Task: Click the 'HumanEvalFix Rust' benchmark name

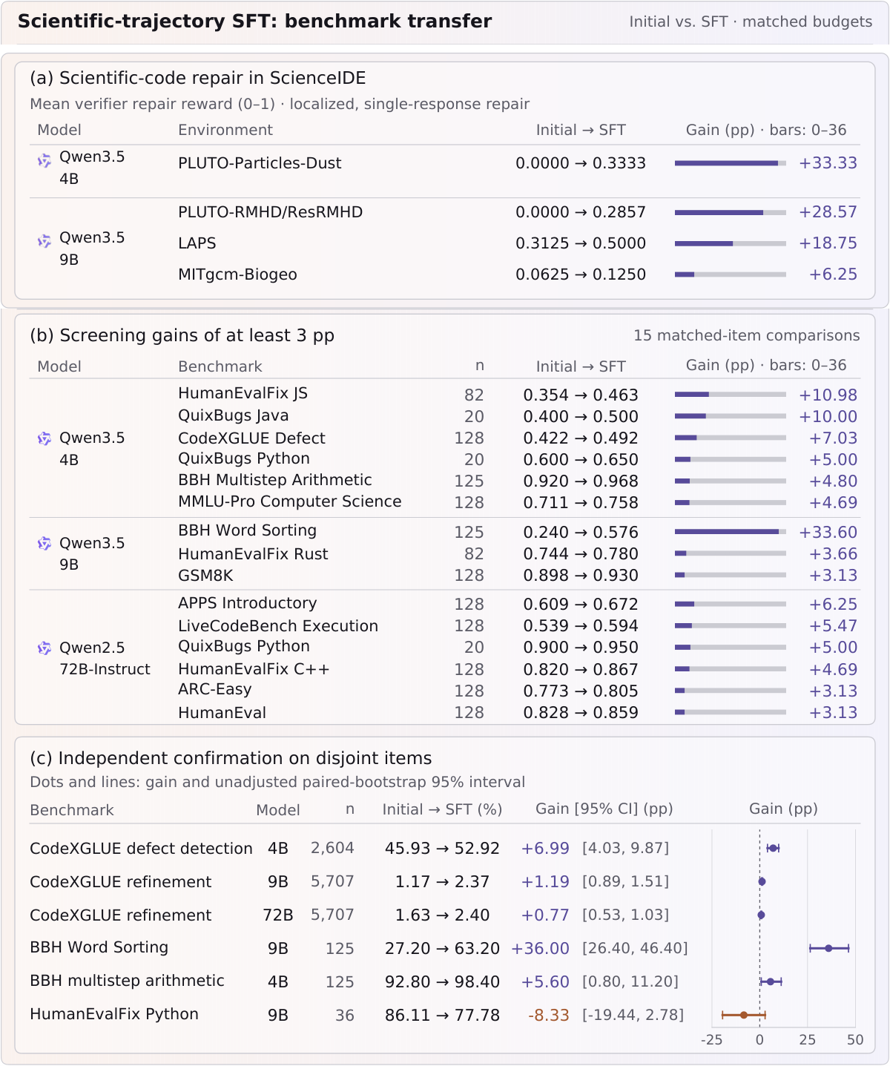Action: [x=253, y=554]
